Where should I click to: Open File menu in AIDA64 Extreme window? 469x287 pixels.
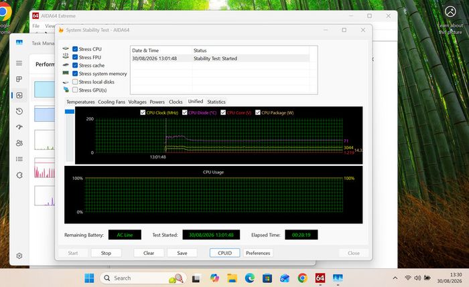click(36, 26)
